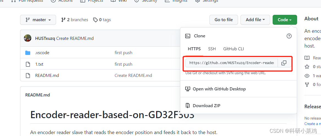Click the tag icon beside 0 tags
Image resolution: width=321 pixels, height=136 pixels.
(95, 20)
